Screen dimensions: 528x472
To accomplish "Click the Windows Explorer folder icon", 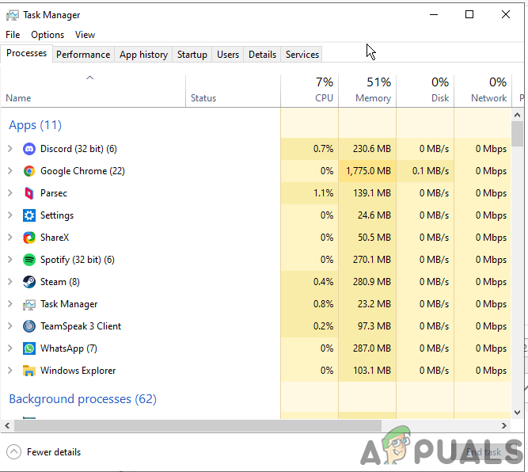I will click(29, 371).
